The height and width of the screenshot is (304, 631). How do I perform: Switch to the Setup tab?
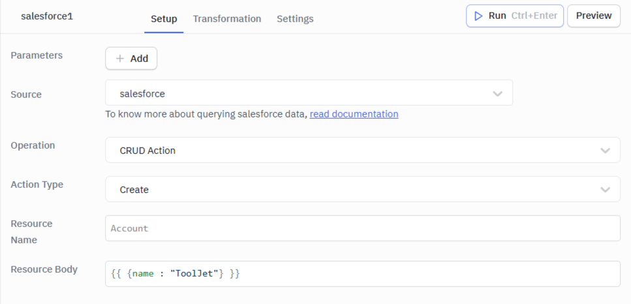(164, 19)
